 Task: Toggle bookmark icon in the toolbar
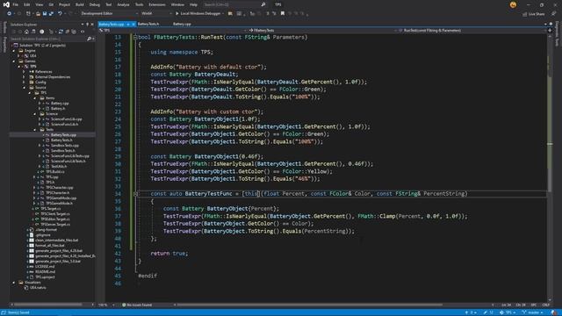[283, 14]
